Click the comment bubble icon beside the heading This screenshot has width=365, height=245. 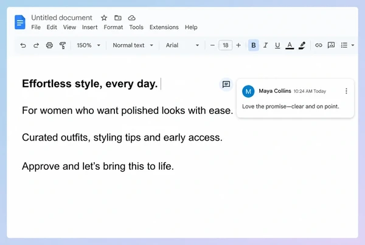[x=226, y=84]
